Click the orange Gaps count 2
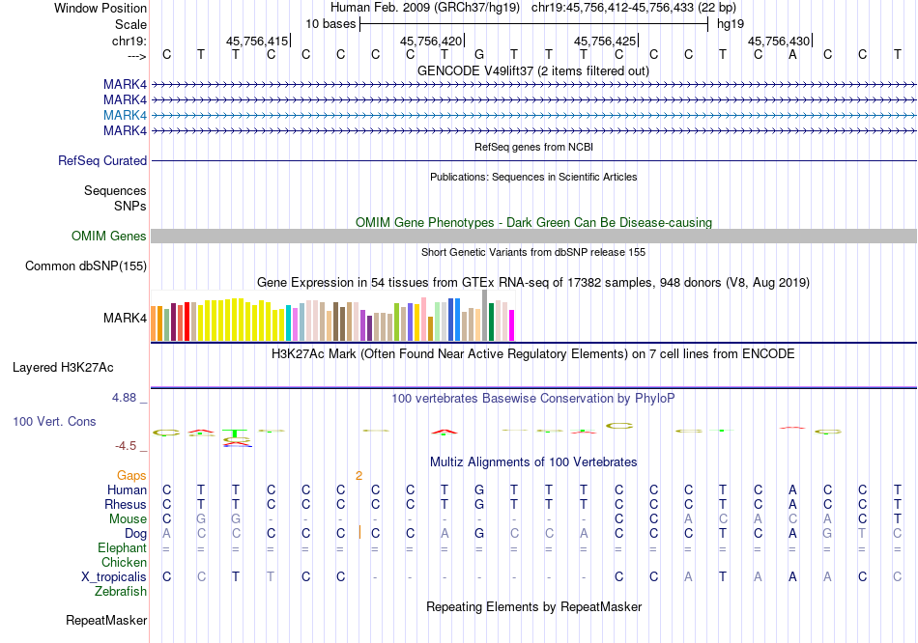This screenshot has height=643, width=918. 359,476
